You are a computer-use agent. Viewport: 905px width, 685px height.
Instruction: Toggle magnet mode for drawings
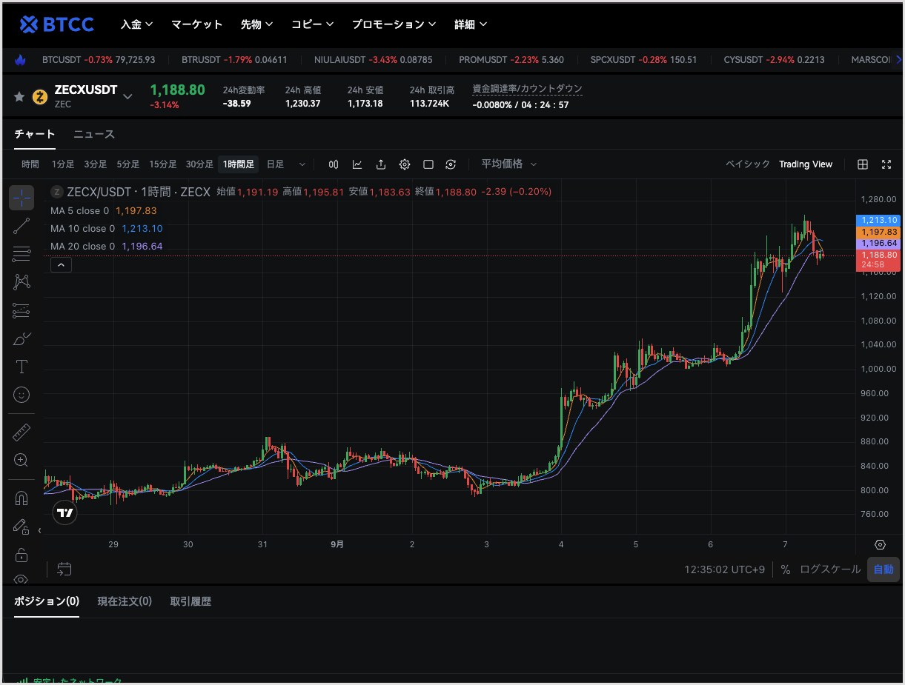tap(21, 498)
